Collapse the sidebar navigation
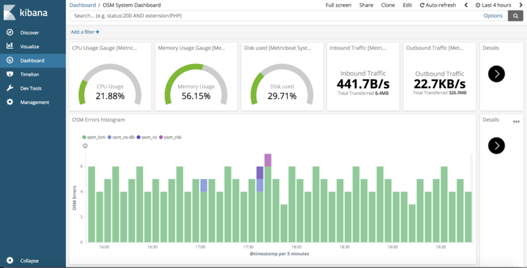Image resolution: width=527 pixels, height=268 pixels. click(x=26, y=260)
